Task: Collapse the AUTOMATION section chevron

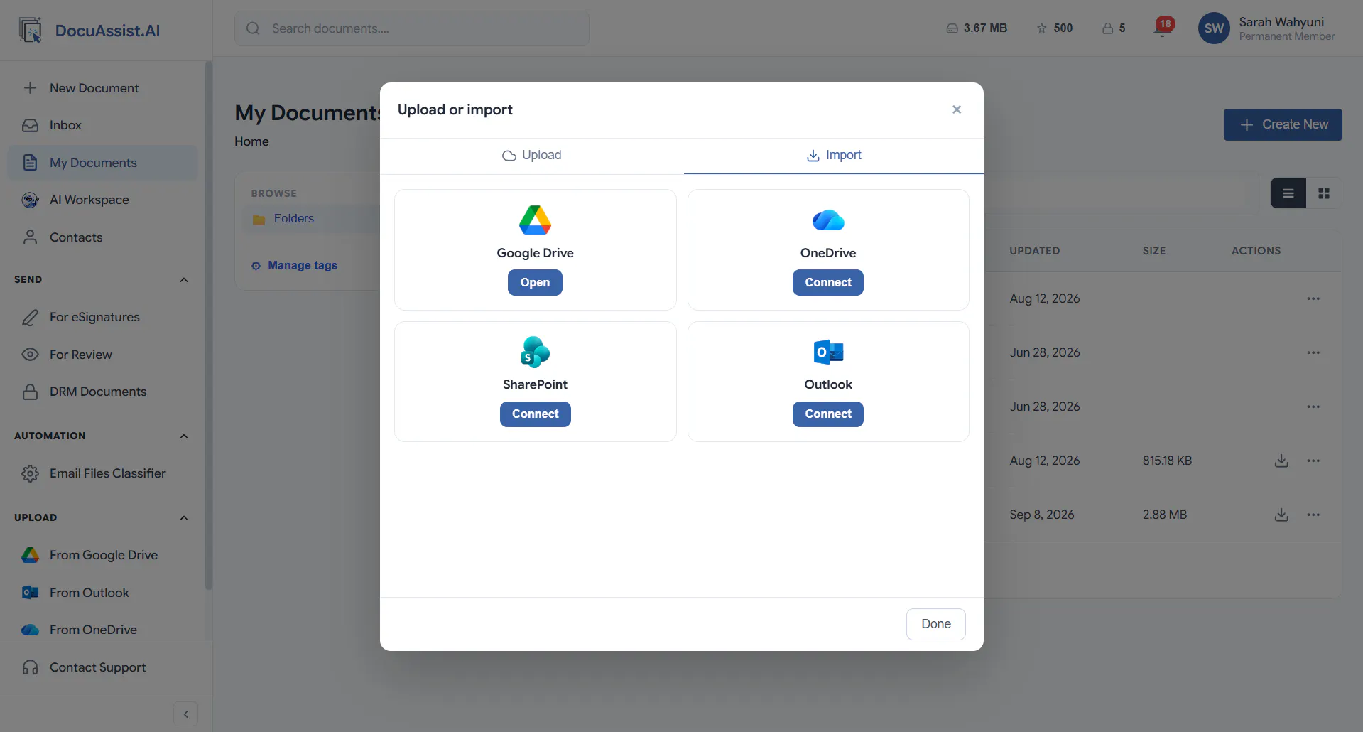Action: pos(184,436)
